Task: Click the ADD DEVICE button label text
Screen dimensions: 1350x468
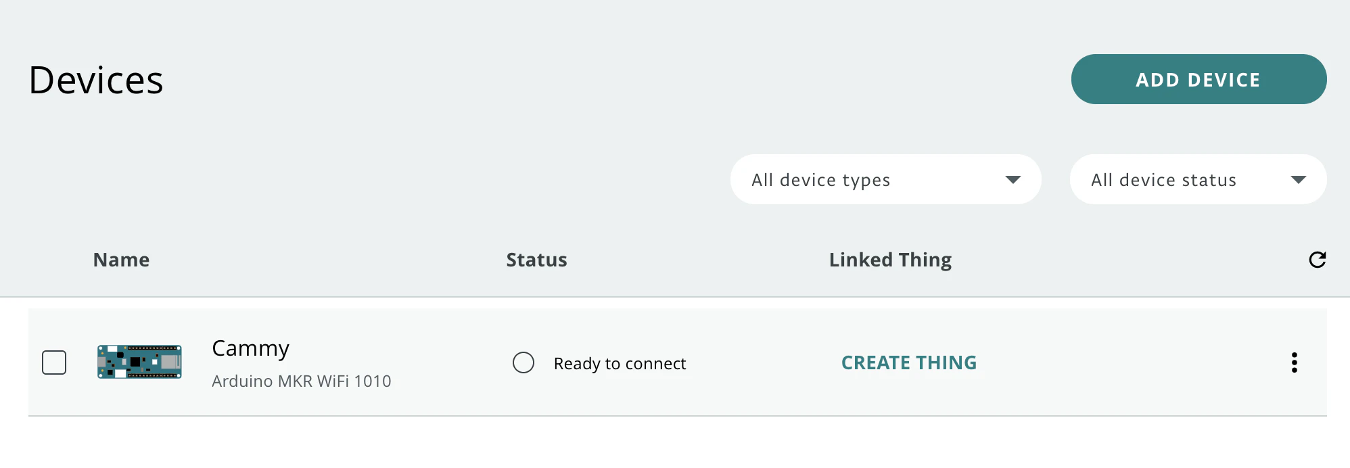Action: [1198, 80]
